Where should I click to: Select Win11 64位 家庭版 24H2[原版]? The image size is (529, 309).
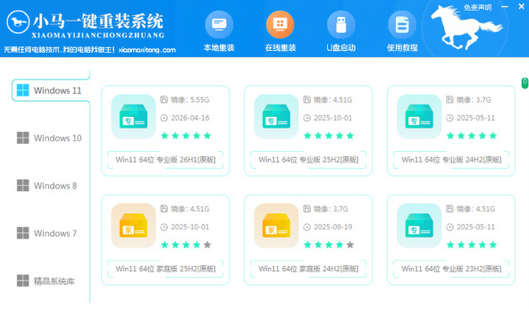point(308,268)
